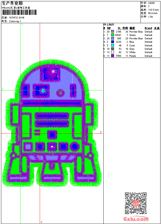
Task: Select the Cyan color swatch
Action: (112, 45)
